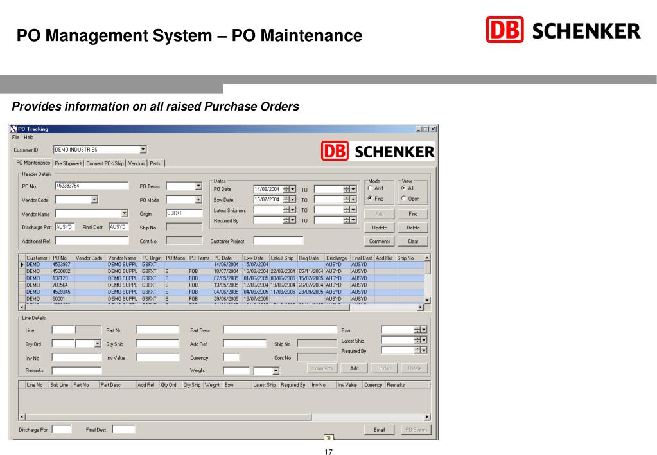Screen dimensions: 657x455
Task: Select the Add mode radio button
Action: (x=371, y=188)
